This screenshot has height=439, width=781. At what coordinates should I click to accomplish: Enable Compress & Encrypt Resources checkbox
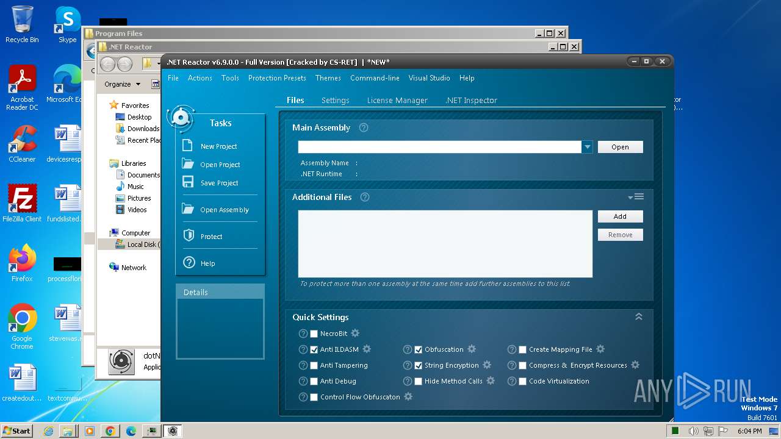[522, 365]
